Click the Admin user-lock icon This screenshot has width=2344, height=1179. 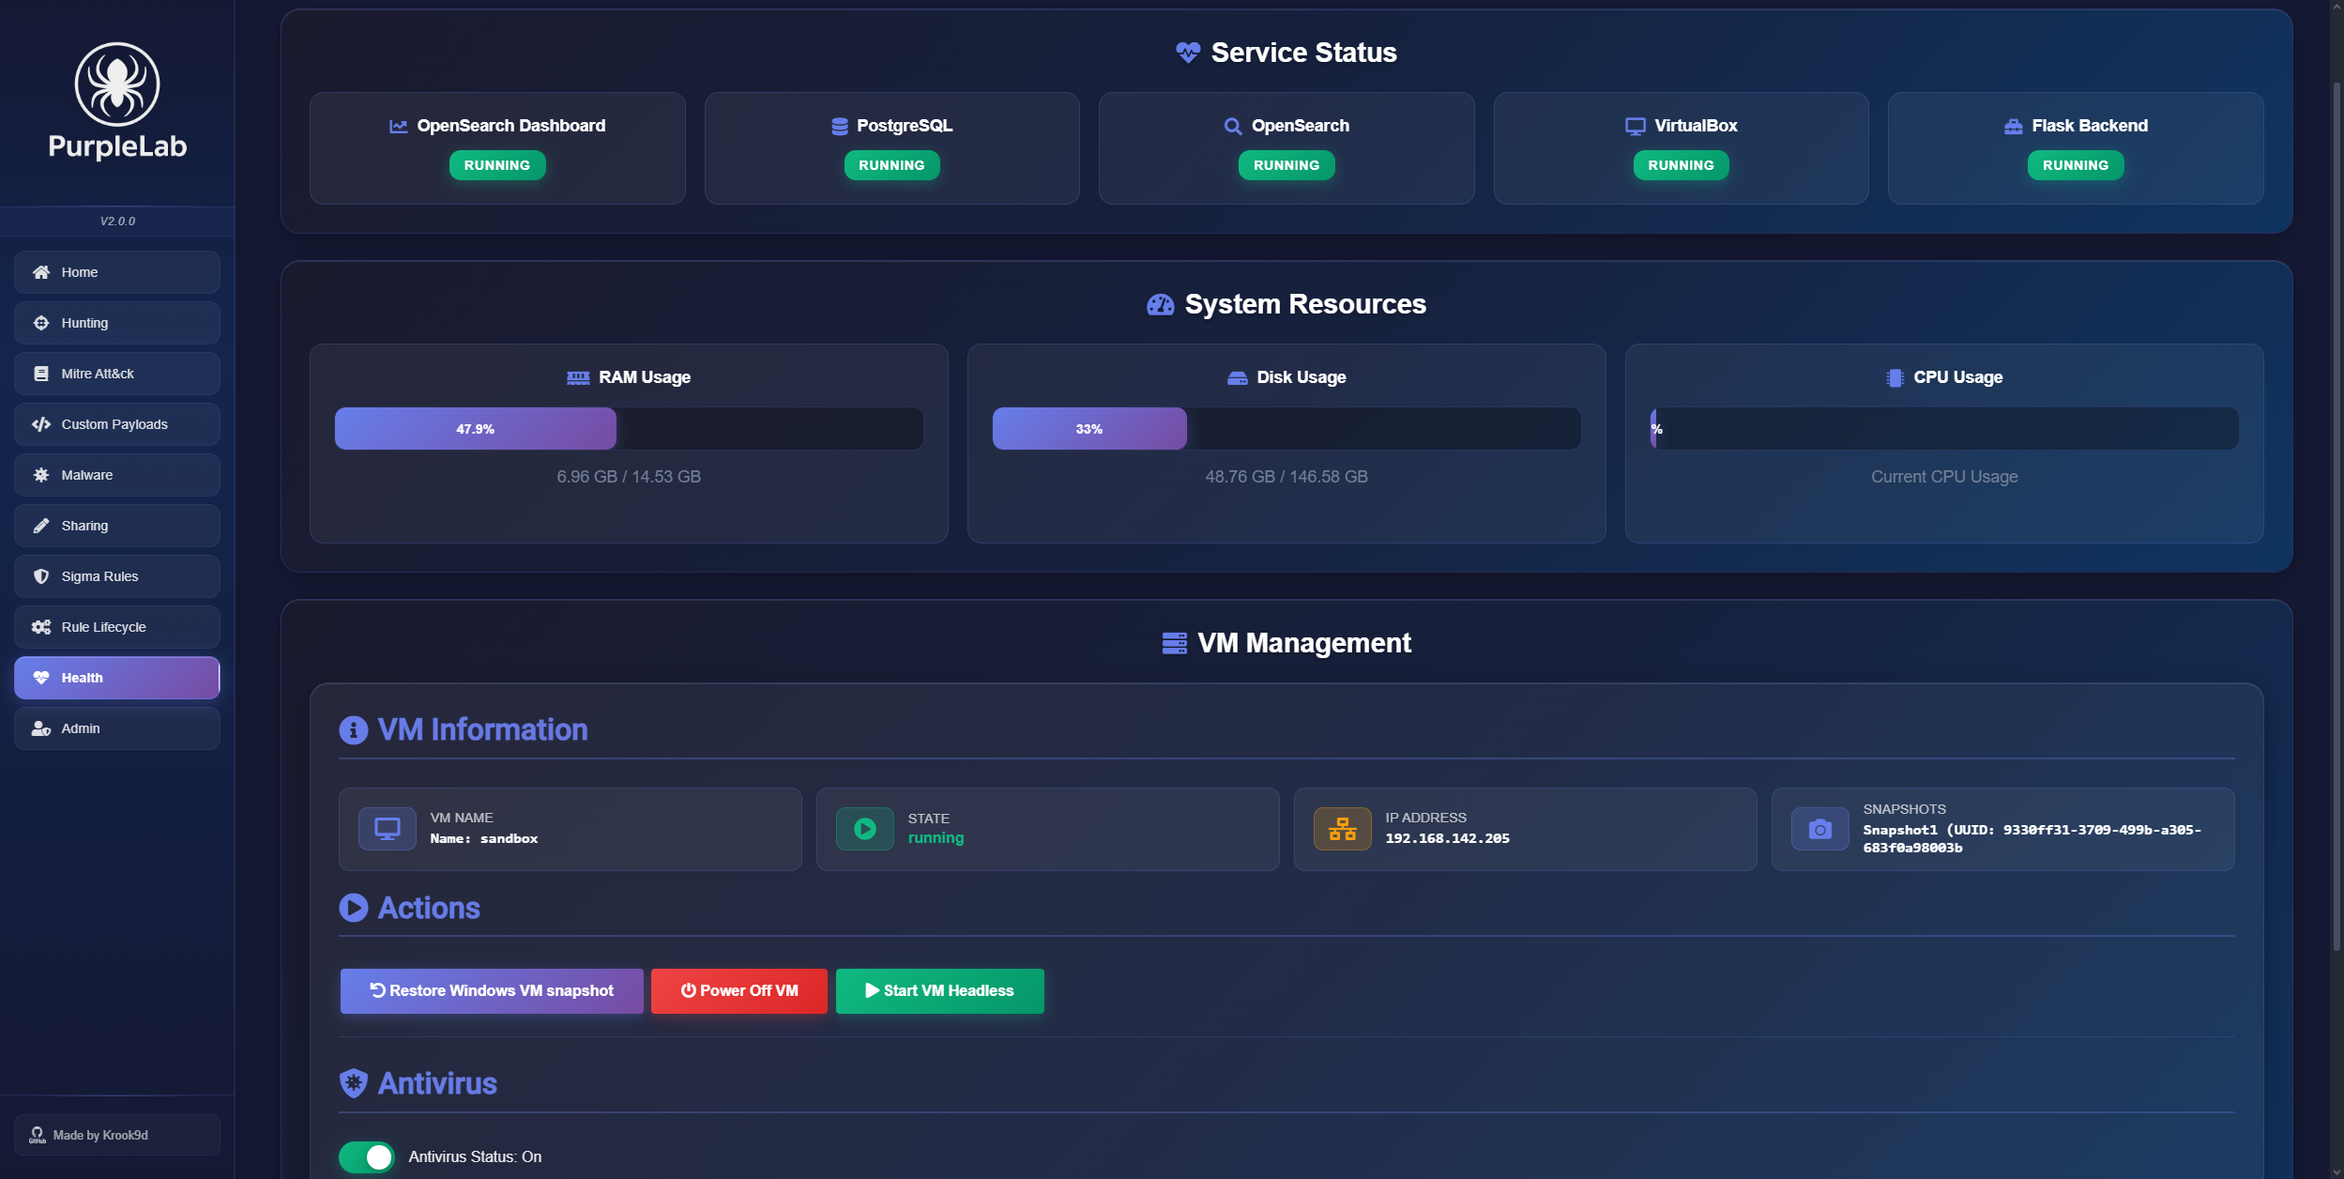41,728
